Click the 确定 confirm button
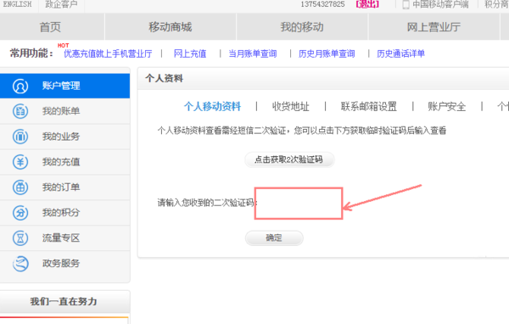Image resolution: width=509 pixels, height=324 pixels. coord(274,238)
